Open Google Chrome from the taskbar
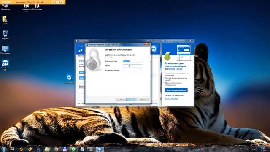The image size is (270, 152). tap(56, 149)
